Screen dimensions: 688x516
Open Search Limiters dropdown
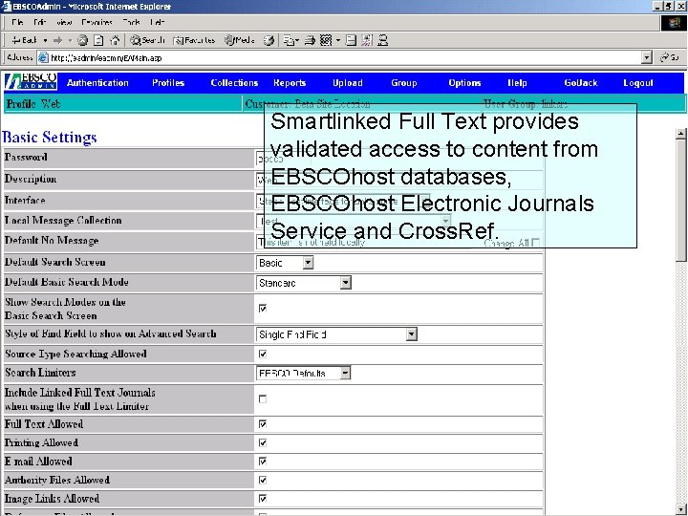click(303, 374)
